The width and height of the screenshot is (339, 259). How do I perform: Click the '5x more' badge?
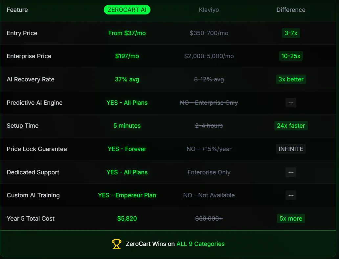click(x=291, y=218)
